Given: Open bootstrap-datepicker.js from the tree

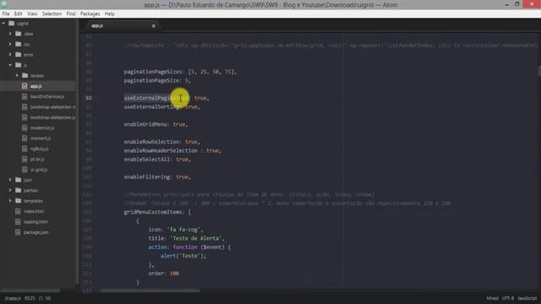Looking at the screenshot, I should 52,117.
